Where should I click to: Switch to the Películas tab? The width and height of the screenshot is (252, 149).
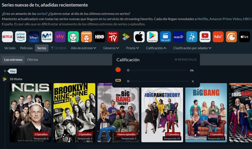[x=26, y=48]
